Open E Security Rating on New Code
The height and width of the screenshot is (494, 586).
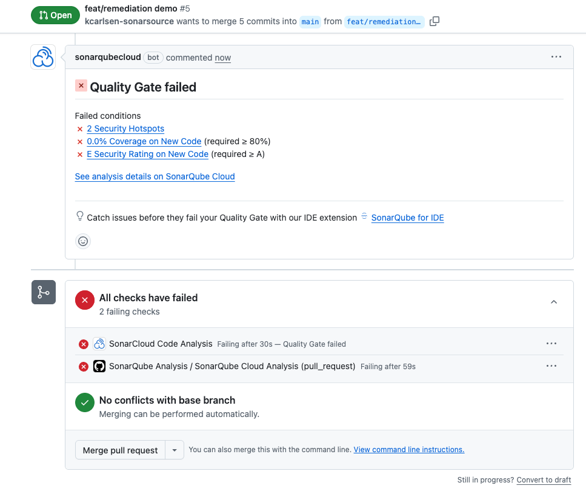click(x=147, y=154)
